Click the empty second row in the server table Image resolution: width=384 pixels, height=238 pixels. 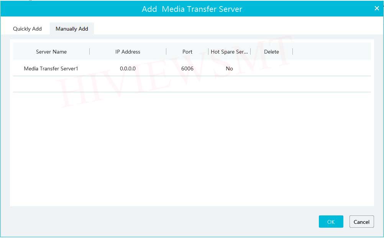(x=192, y=84)
